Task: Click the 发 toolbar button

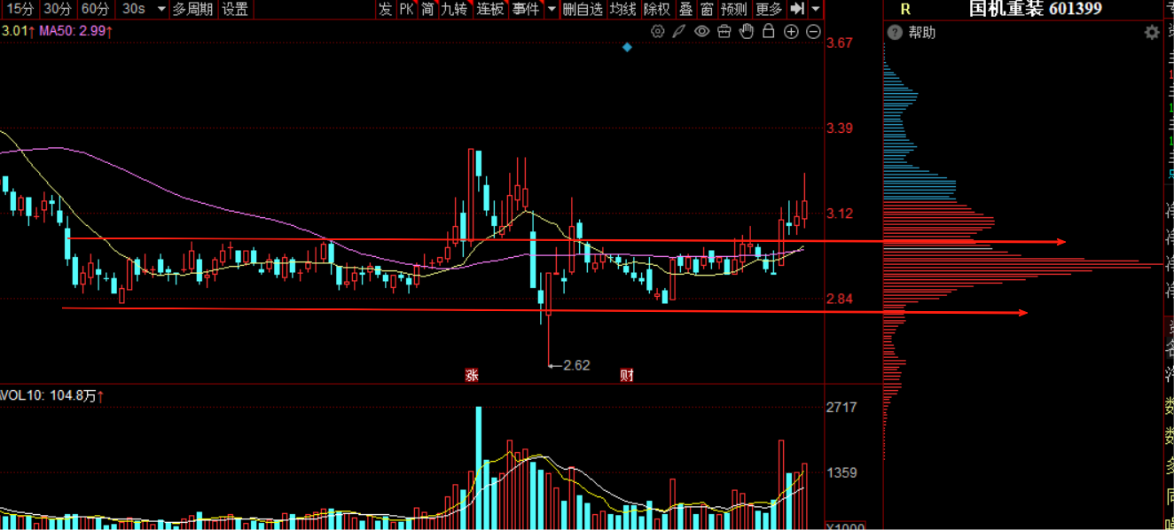Action: (x=385, y=9)
